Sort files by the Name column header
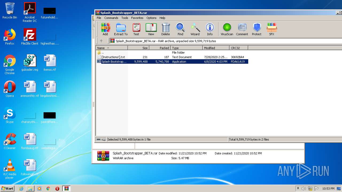 [x=112, y=48]
